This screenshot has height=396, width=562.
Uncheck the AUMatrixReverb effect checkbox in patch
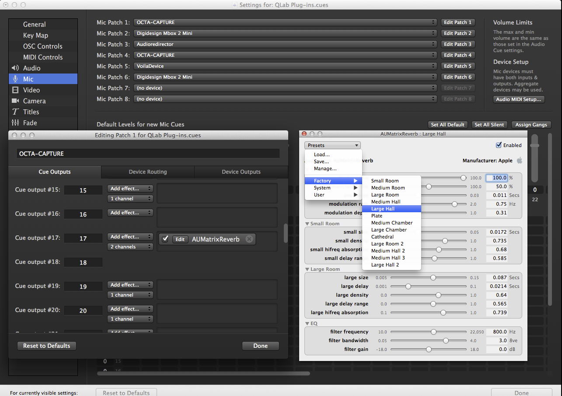(165, 239)
